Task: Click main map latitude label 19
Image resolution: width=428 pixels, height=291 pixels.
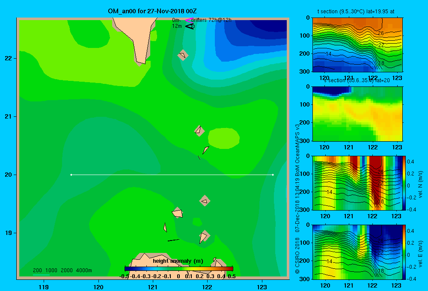Action: click(x=9, y=233)
